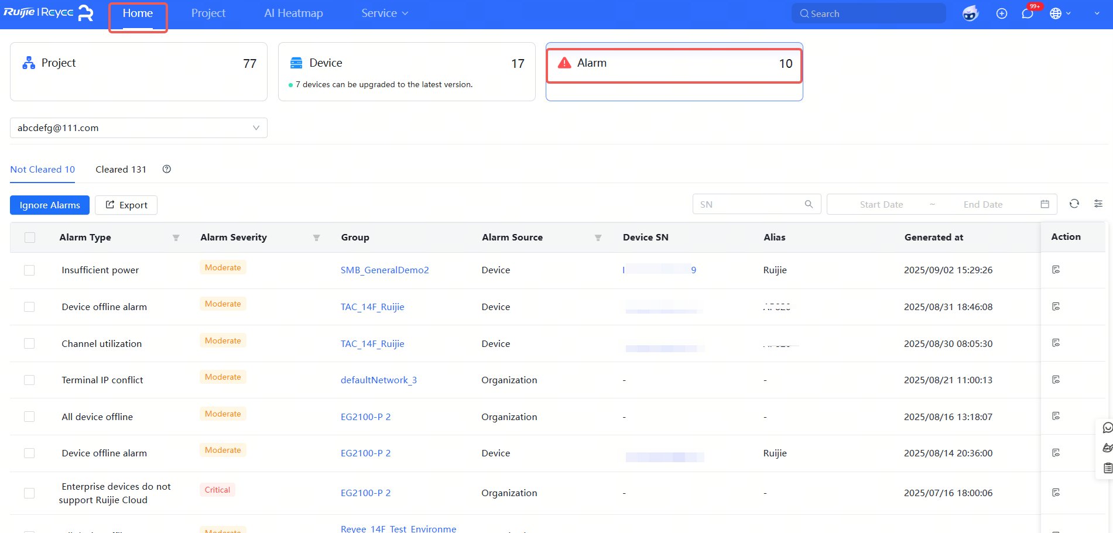1113x533 pixels.
Task: Click action icon for Terminal IP conflict row
Action: point(1056,380)
